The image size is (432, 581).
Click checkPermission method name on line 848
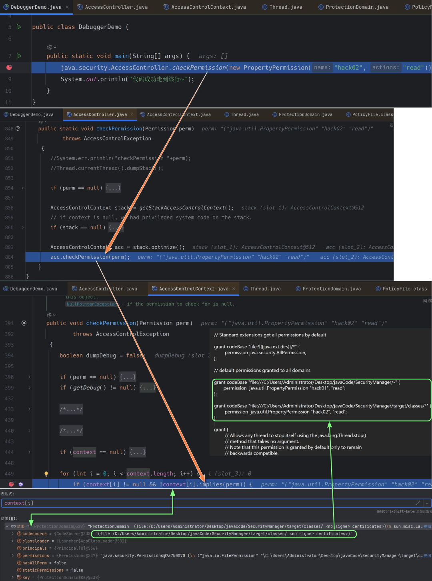tap(119, 128)
